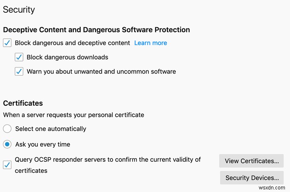Image resolution: width=290 pixels, height=192 pixels.
Task: Open the Learn more link
Action: tap(151, 43)
